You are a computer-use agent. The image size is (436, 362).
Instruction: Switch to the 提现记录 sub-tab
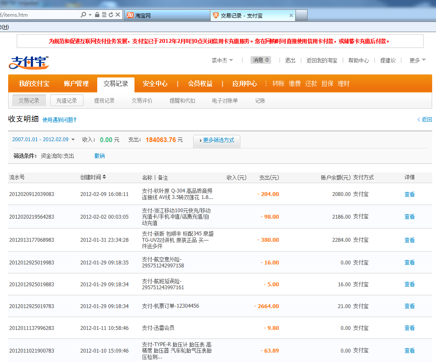104,101
